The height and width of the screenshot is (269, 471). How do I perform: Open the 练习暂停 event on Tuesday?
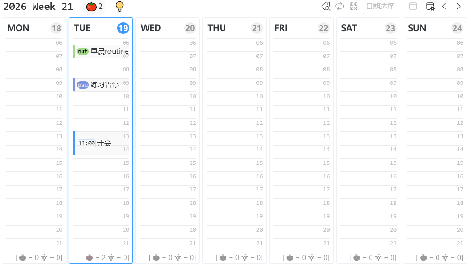[x=101, y=85]
